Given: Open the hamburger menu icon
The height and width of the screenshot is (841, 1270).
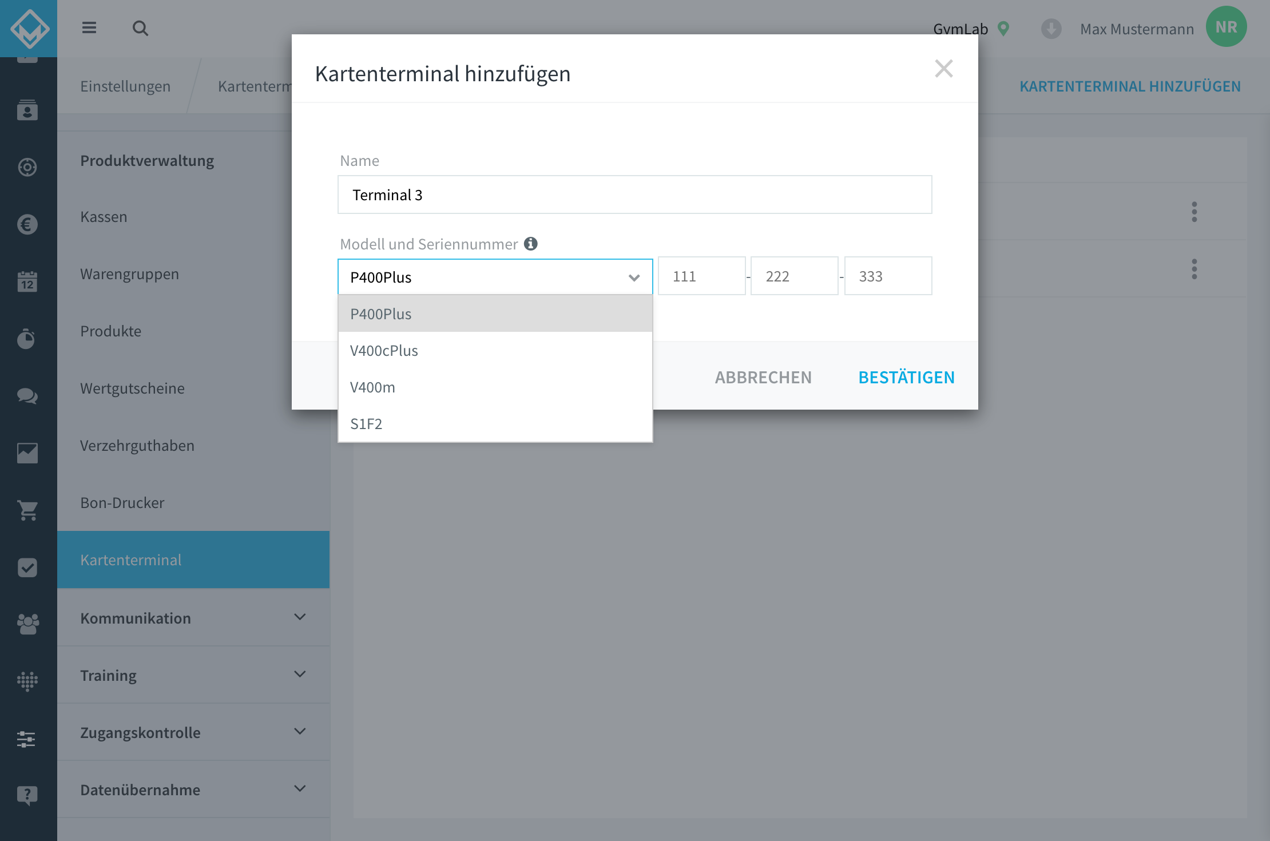Looking at the screenshot, I should pos(89,27).
